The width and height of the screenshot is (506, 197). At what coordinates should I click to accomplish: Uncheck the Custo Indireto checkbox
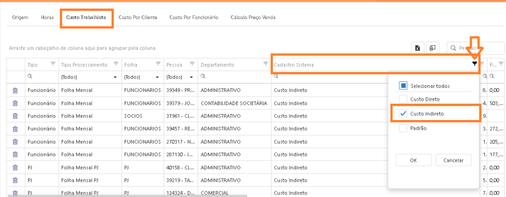point(403,114)
